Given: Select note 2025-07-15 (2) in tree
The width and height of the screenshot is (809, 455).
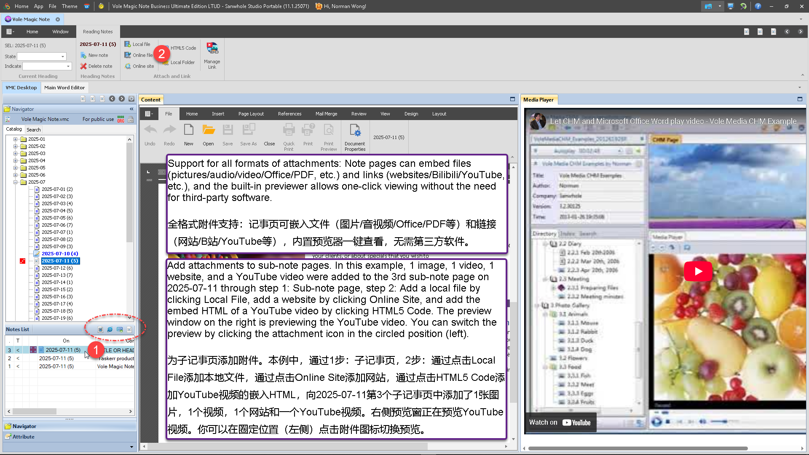Looking at the screenshot, I should (x=57, y=289).
